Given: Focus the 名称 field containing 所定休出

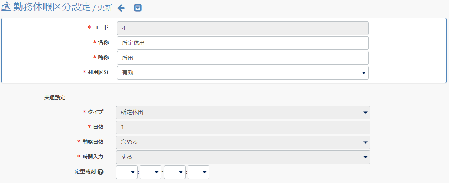Looking at the screenshot, I should coord(242,43).
